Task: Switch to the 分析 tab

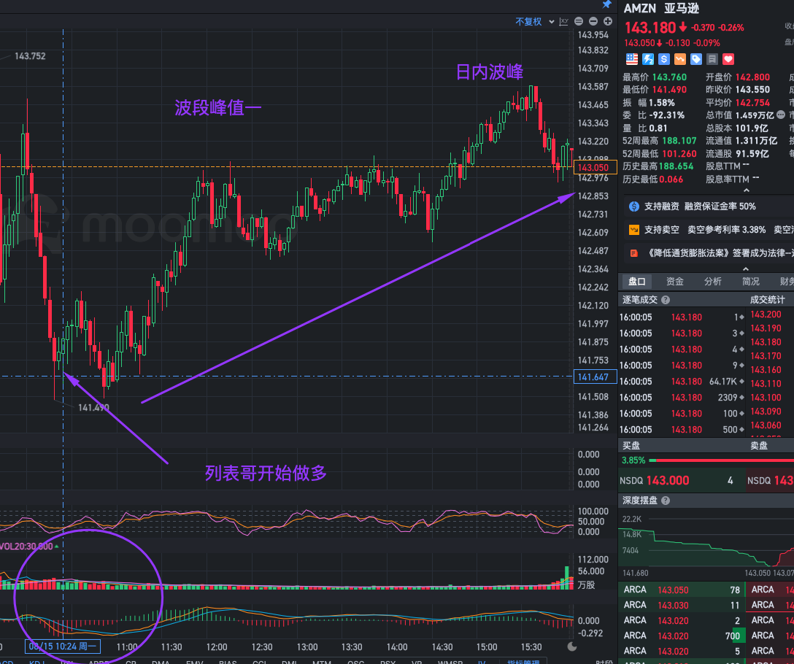Action: 712,282
